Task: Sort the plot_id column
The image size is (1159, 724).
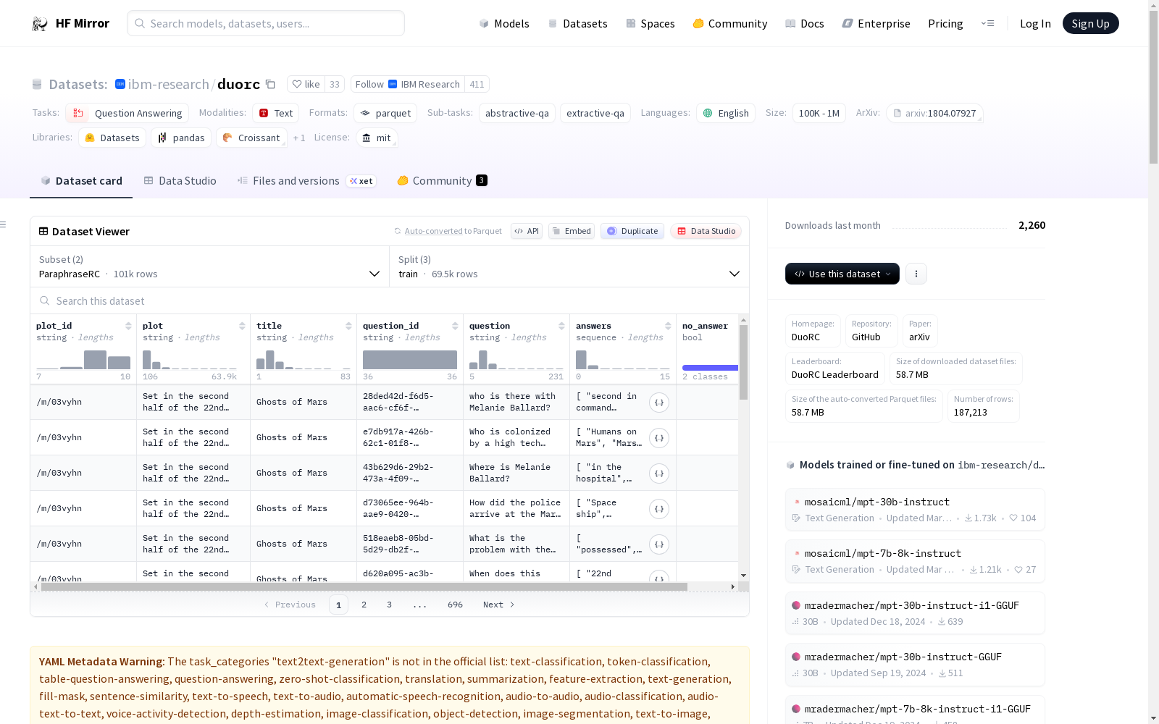Action: (x=128, y=327)
